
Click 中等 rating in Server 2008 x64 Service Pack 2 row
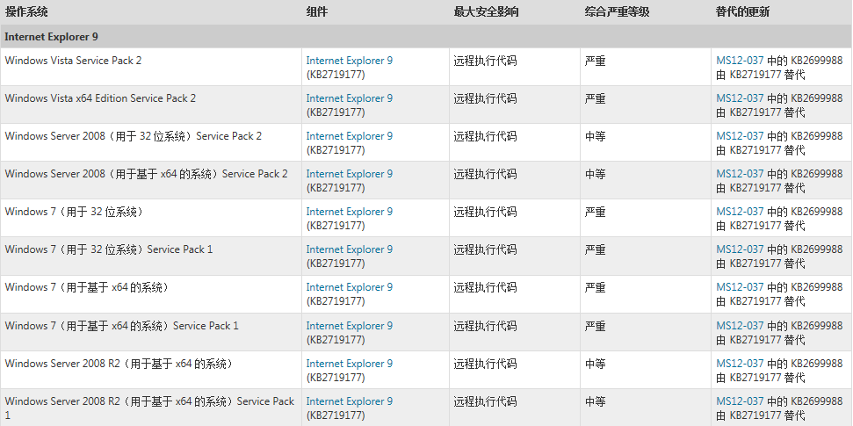point(595,174)
